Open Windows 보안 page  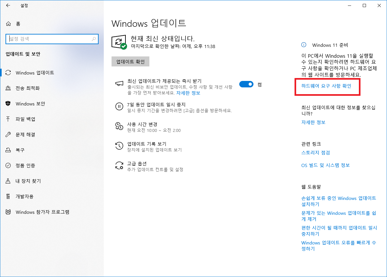(x=30, y=104)
